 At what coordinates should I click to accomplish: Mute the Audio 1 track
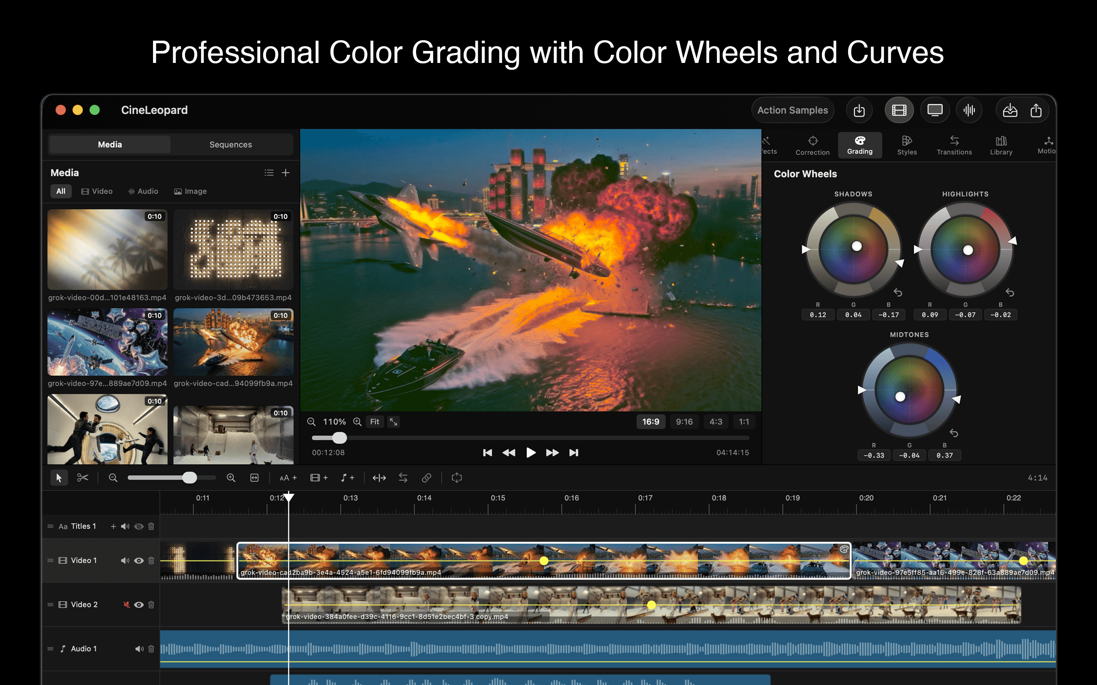click(x=139, y=649)
